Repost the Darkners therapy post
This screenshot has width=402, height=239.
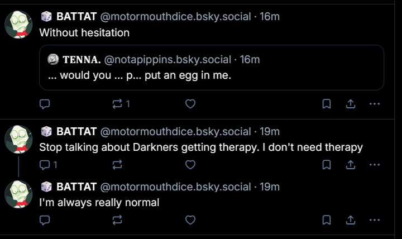click(x=118, y=165)
